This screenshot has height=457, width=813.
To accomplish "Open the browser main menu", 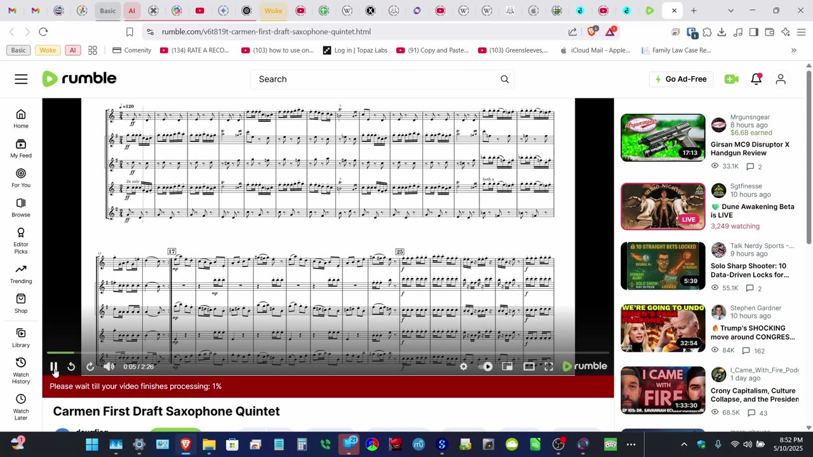I will (802, 32).
